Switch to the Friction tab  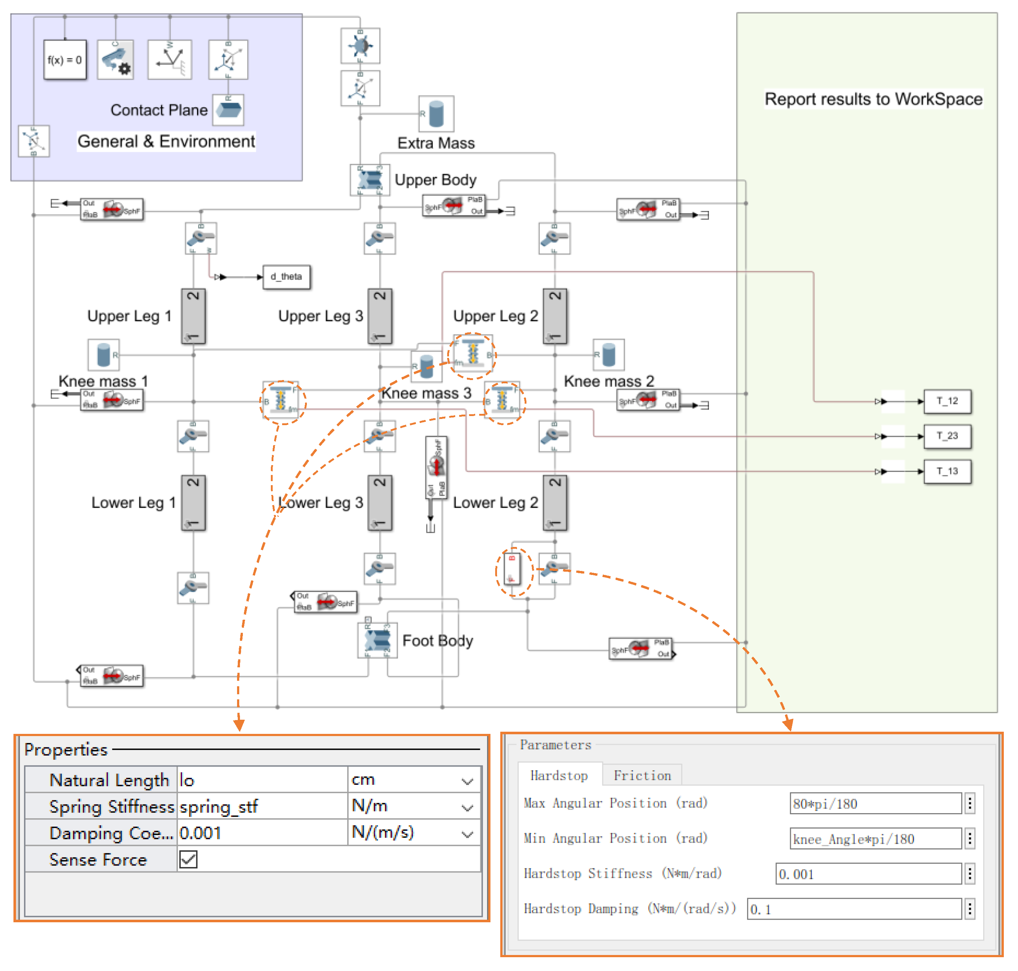pyautogui.click(x=642, y=775)
